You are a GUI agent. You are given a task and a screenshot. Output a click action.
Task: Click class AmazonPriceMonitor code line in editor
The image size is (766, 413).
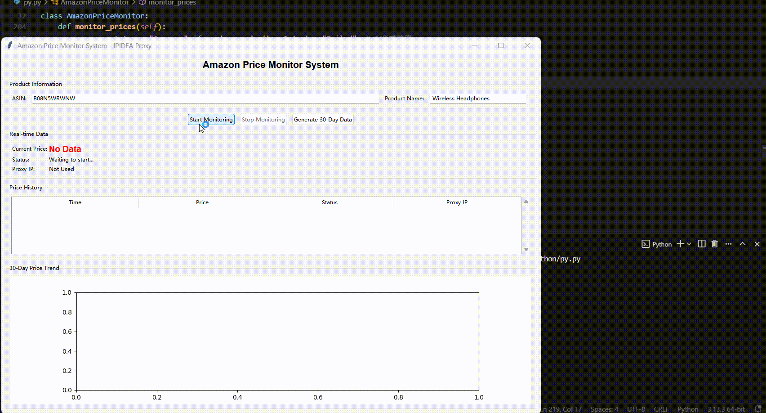coord(94,16)
